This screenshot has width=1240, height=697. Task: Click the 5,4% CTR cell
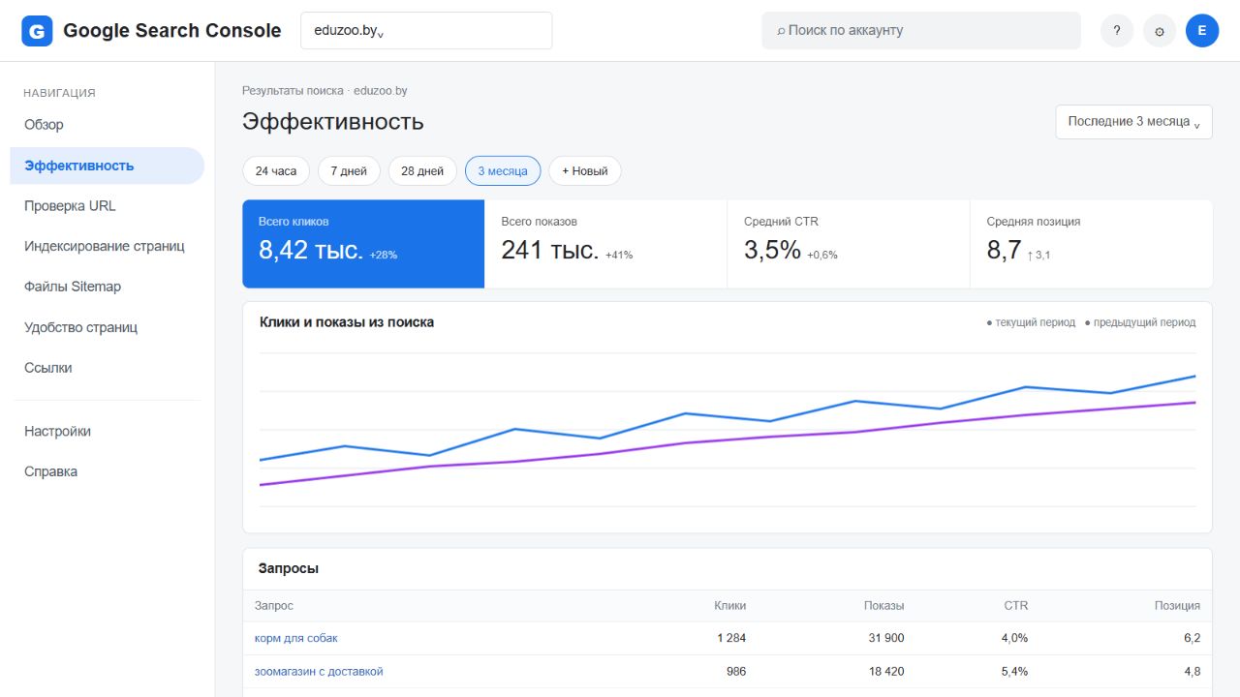(1014, 672)
